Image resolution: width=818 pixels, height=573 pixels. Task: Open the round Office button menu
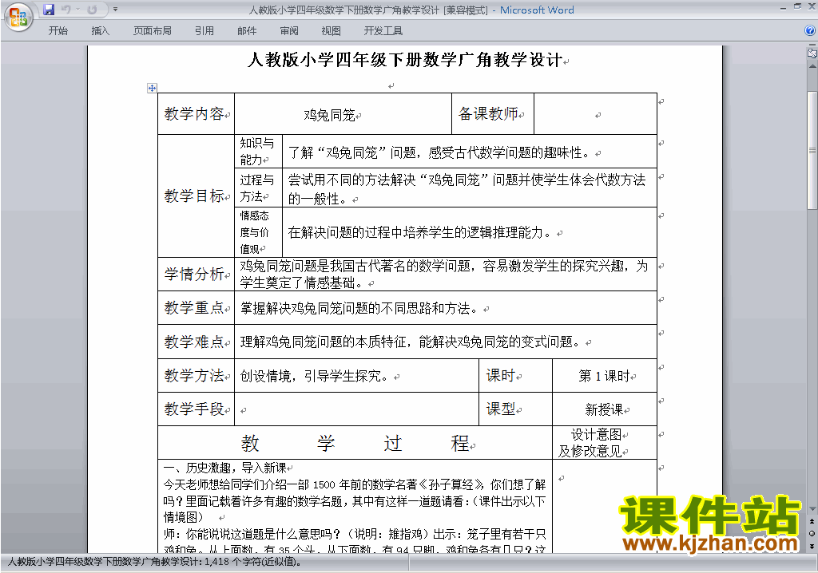[x=18, y=17]
